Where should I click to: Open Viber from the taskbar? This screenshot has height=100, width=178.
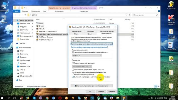click(x=41, y=98)
